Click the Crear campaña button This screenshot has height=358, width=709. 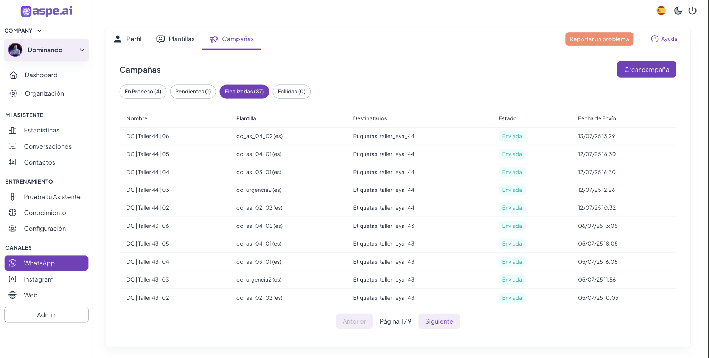click(646, 70)
